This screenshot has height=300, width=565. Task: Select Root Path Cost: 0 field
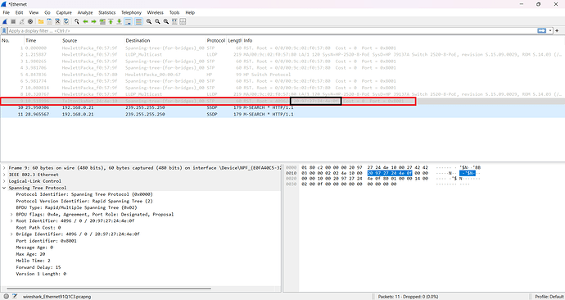pyautogui.click(x=38, y=228)
